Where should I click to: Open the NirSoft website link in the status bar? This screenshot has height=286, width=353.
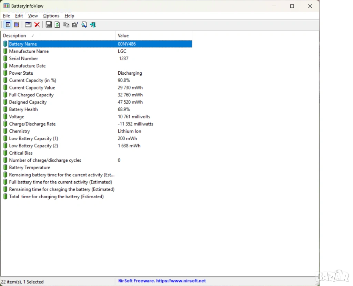162,281
